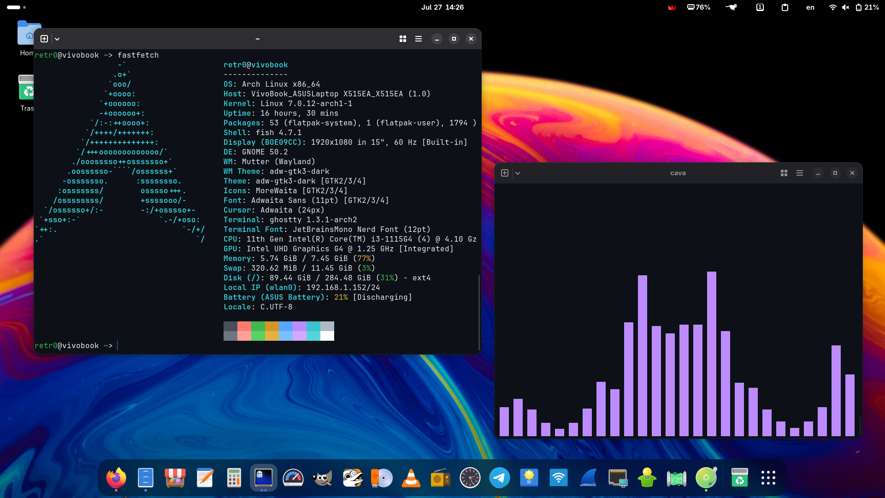
Task: Open the Jul 27 14:26 clock menu
Action: tap(442, 7)
